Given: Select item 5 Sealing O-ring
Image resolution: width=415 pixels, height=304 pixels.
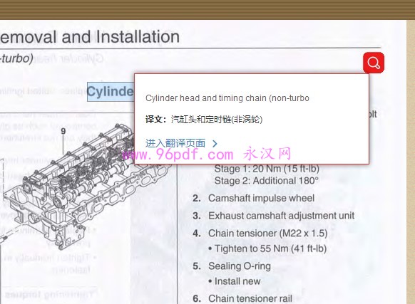Looking at the screenshot, I should point(232,266).
